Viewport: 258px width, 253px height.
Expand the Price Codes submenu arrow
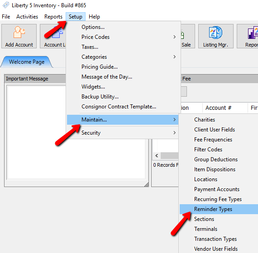pyautogui.click(x=175, y=37)
